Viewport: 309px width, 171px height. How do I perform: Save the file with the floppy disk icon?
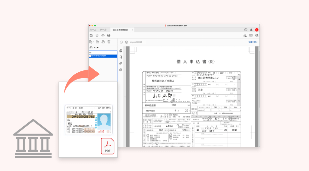coord(91,36)
